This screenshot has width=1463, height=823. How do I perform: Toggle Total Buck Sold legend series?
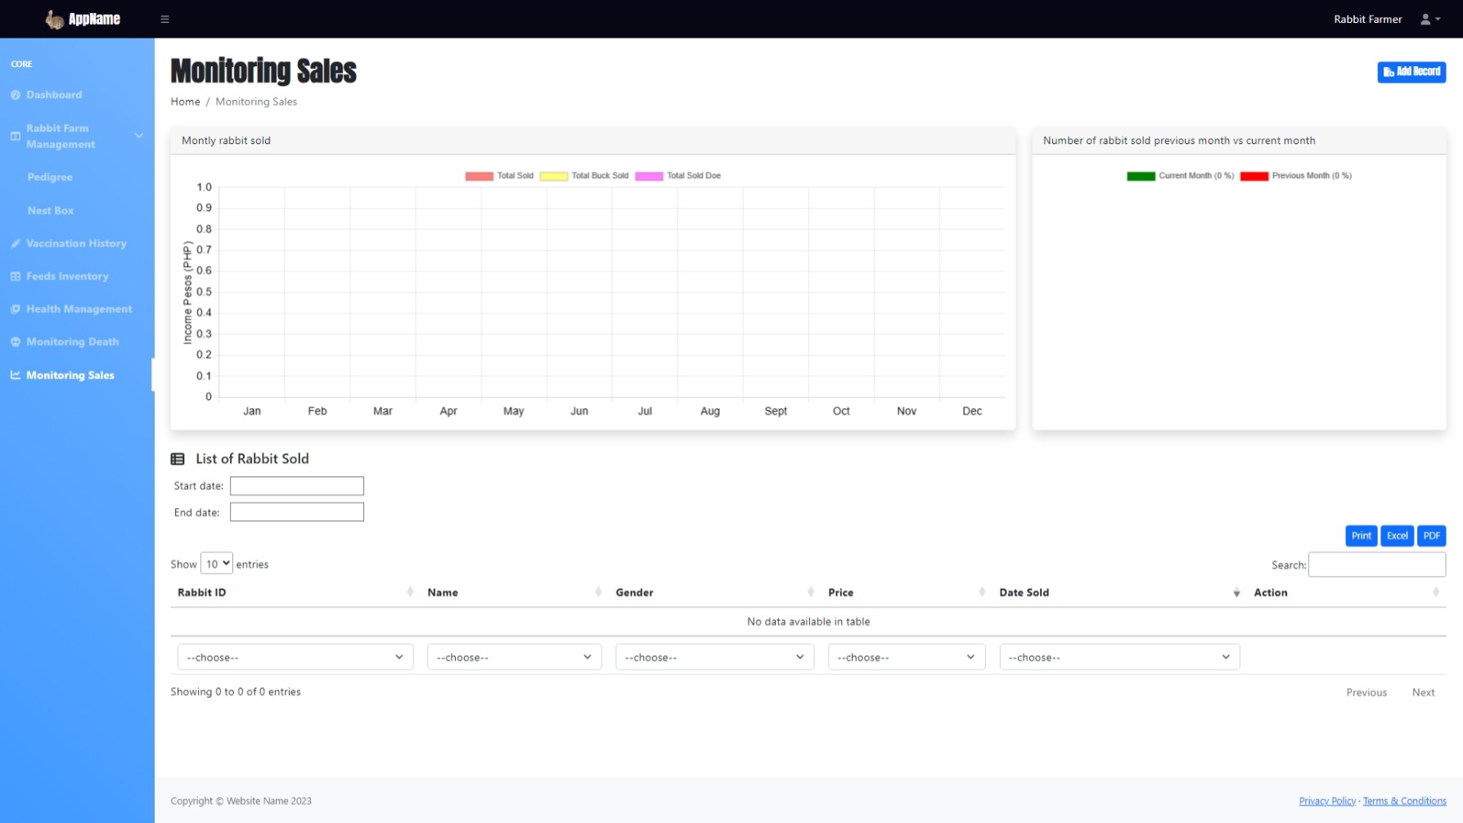[584, 176]
